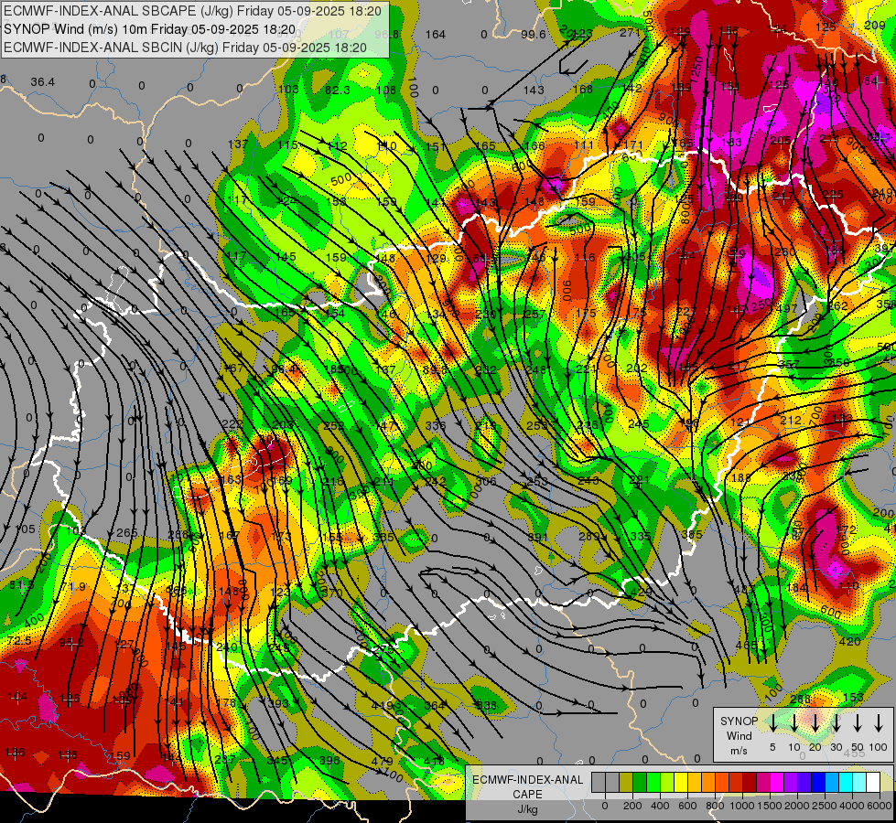The width and height of the screenshot is (896, 823).
Task: Pick the pale cyan swatch before white
Action: point(859,782)
